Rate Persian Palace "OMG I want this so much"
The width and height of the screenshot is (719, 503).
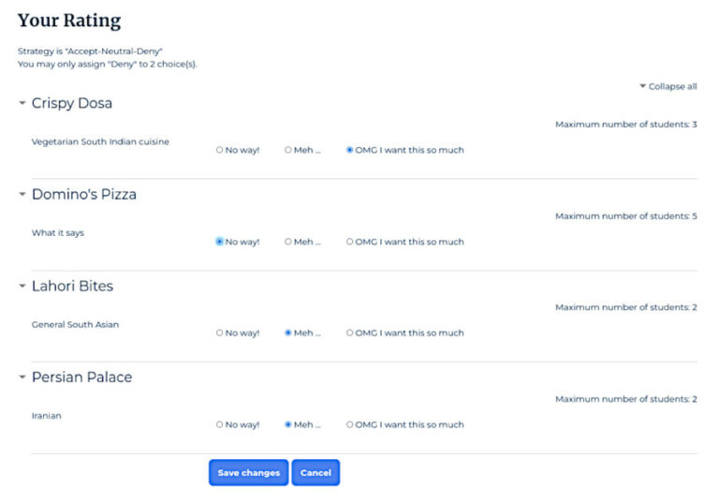pyautogui.click(x=350, y=424)
